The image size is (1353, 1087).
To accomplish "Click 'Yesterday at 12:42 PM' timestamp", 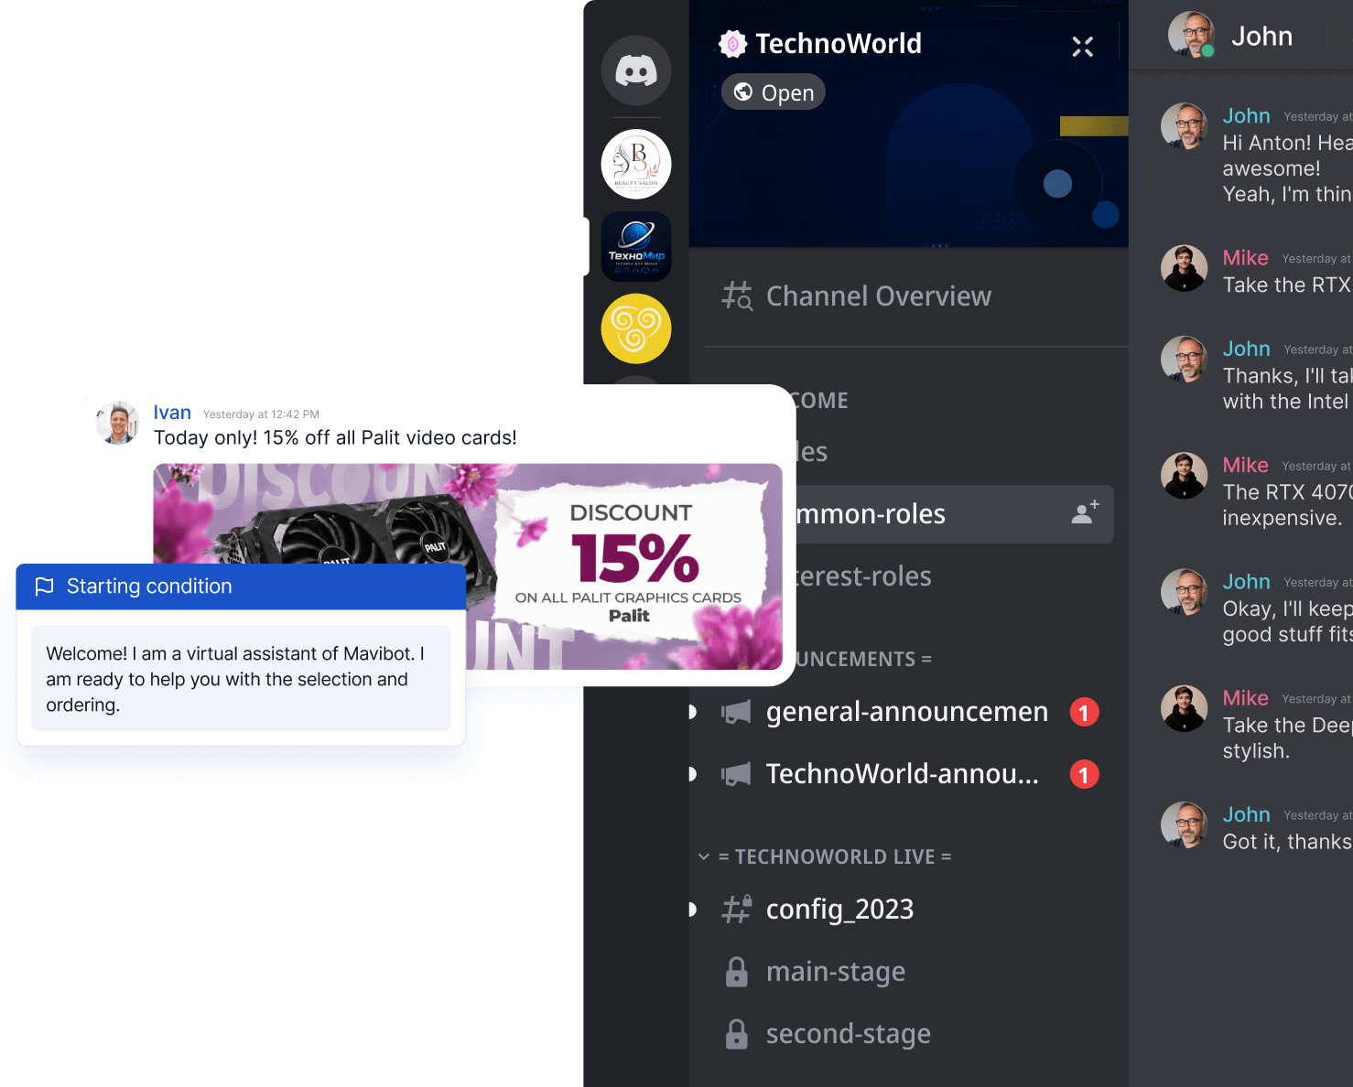I will 261,414.
